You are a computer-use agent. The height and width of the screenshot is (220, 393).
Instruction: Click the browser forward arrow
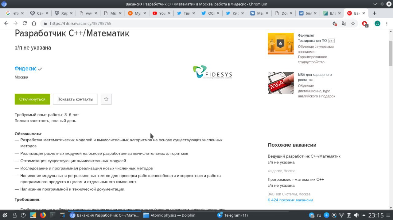[15, 24]
